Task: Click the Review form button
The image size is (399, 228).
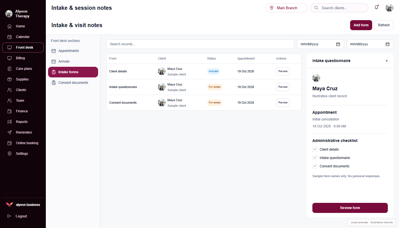Action: (350, 208)
